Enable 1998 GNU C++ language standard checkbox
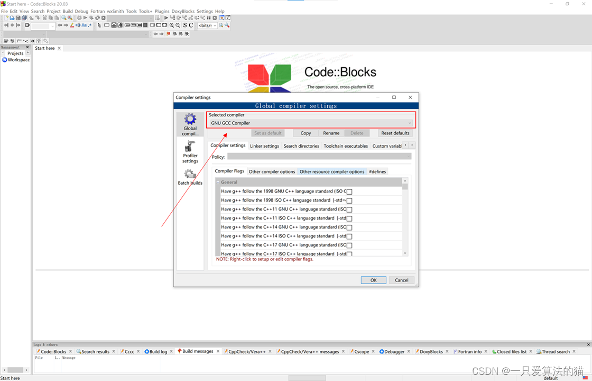 349,192
